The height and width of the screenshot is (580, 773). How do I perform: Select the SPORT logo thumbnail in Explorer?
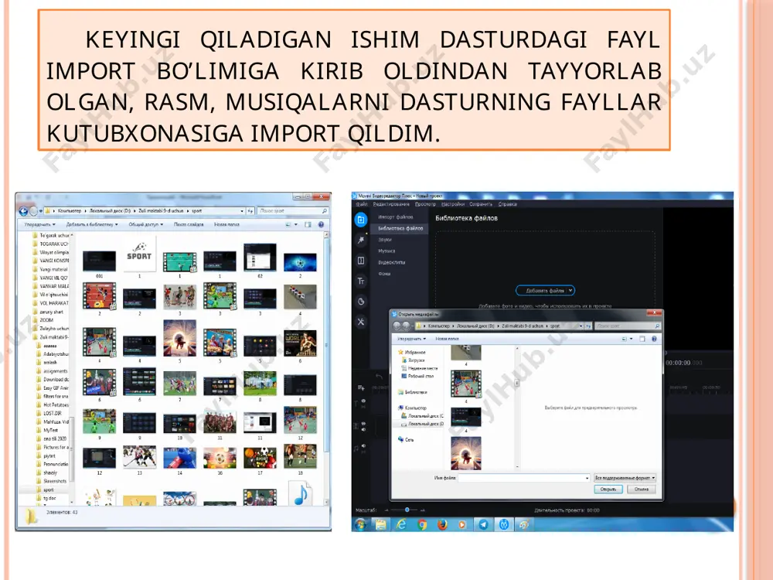pyautogui.click(x=139, y=254)
